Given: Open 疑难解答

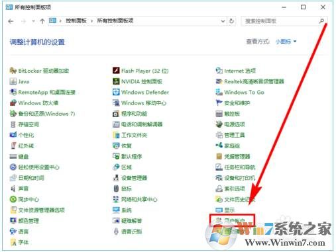Looking at the screenshot, I should click(x=127, y=221).
